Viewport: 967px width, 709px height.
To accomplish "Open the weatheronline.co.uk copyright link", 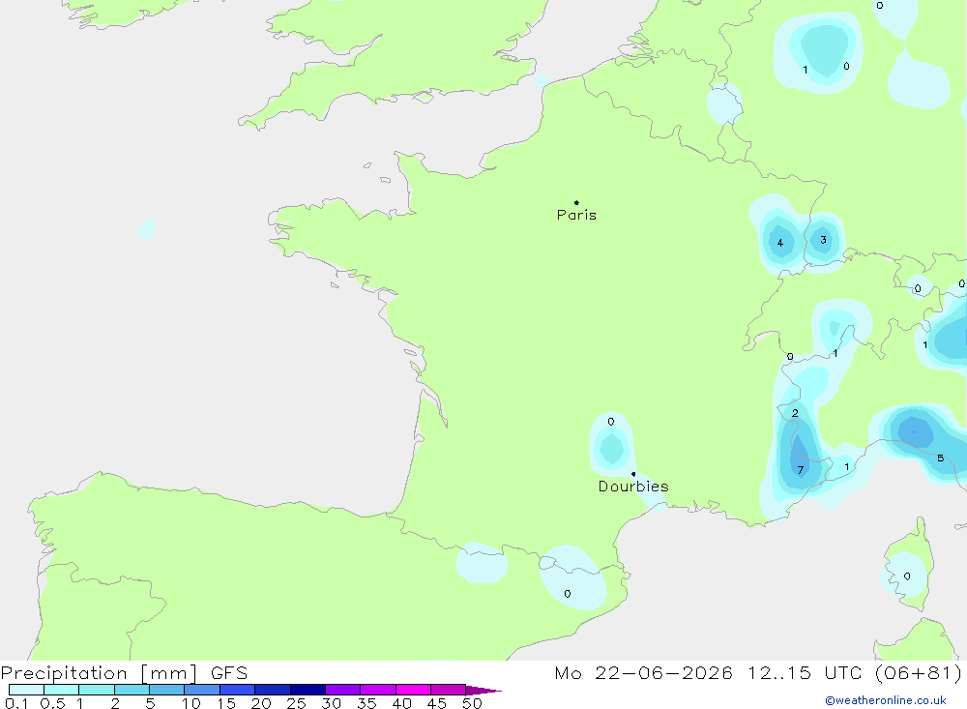I will coord(886,700).
